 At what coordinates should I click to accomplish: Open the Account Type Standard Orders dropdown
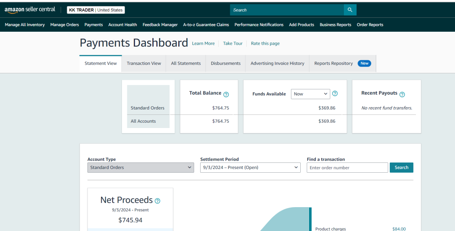(141, 167)
